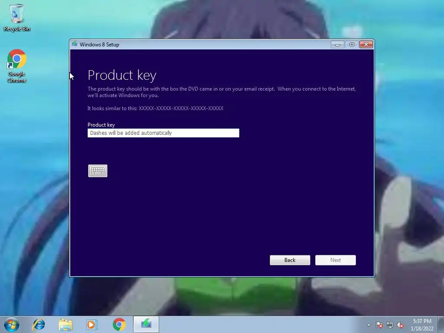The height and width of the screenshot is (333, 444).
Task: Open Action Center flag icon
Action: coord(379,325)
